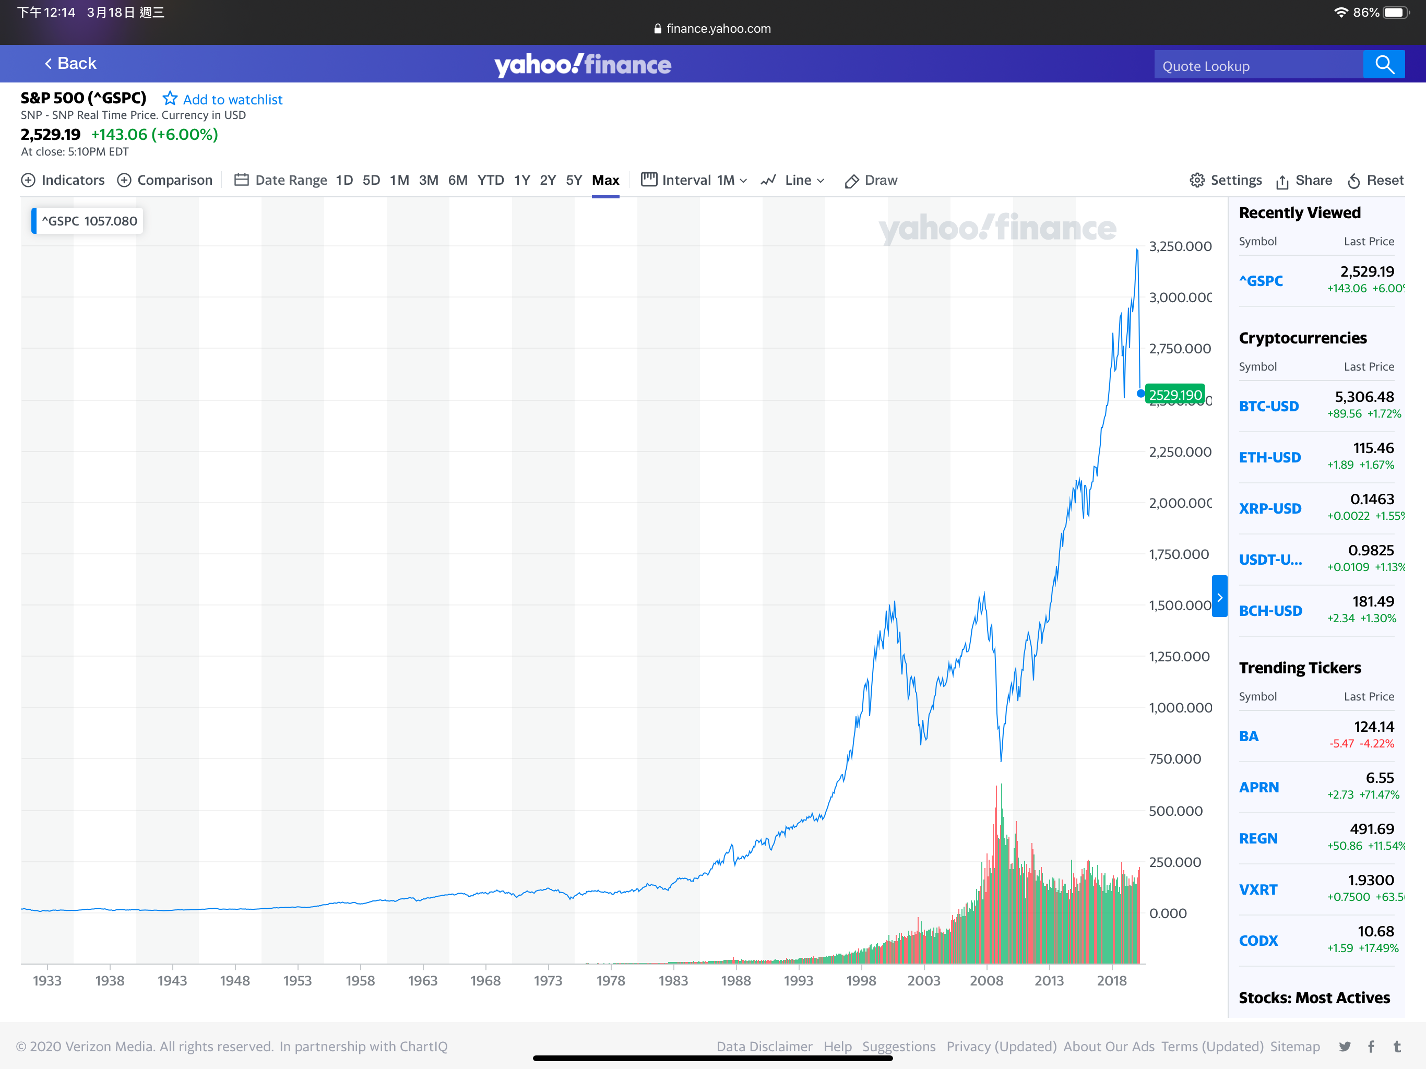Open Suggestions link

pos(899,1047)
